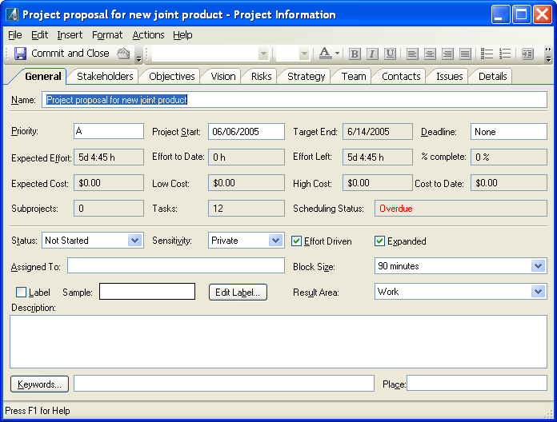Viewport: 557px width, 422px height.
Task: Click the font color A swatch
Action: pyautogui.click(x=324, y=54)
